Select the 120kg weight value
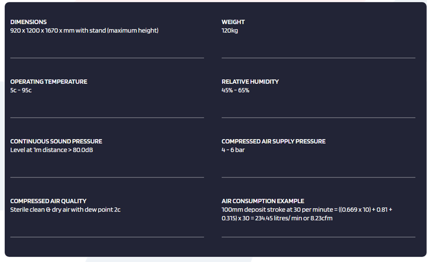The height and width of the screenshot is (262, 427). (230, 30)
